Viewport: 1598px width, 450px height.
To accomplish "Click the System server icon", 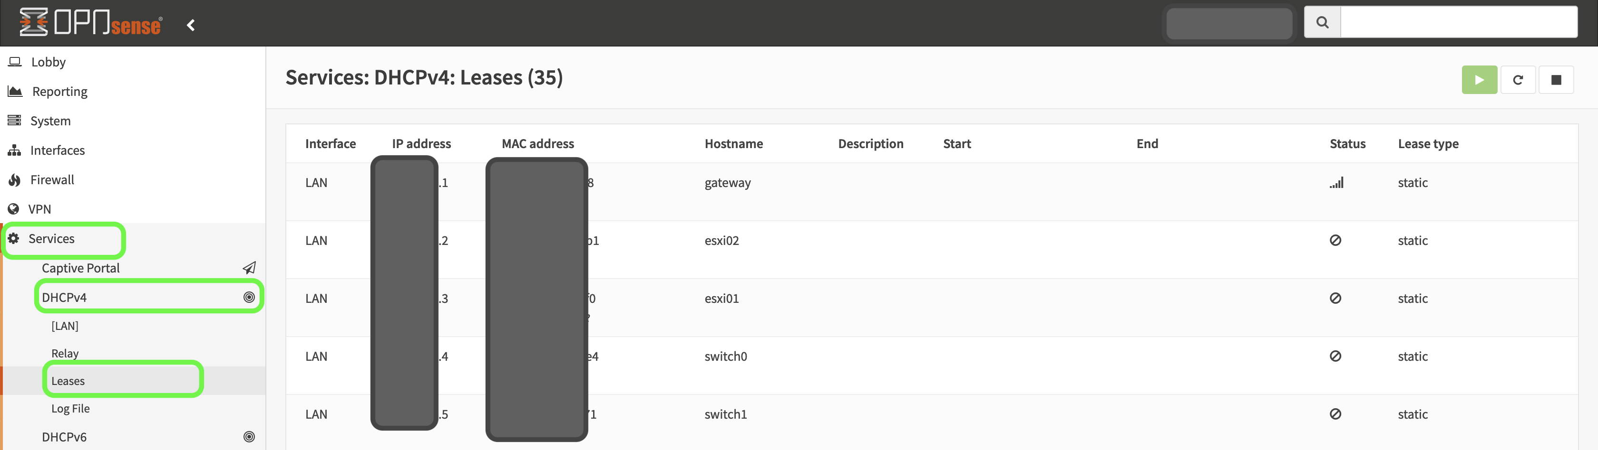I will [14, 120].
